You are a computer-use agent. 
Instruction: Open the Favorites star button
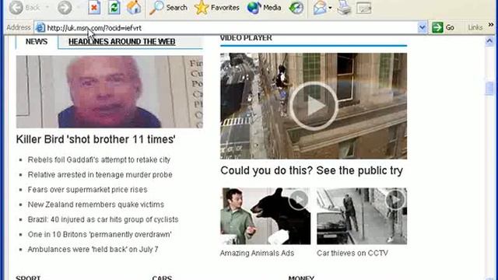click(216, 7)
